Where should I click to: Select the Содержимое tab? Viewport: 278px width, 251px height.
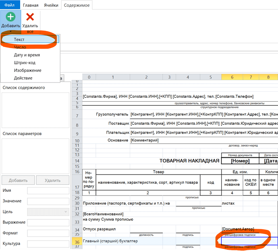point(77,5)
